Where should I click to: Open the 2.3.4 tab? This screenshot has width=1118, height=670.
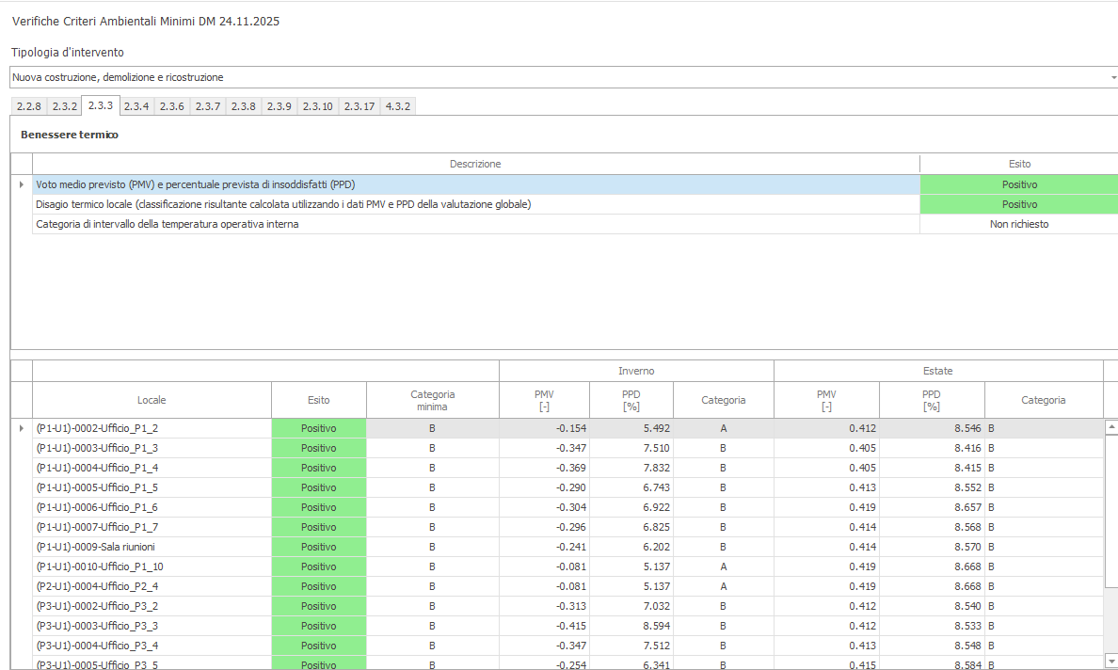[136, 106]
